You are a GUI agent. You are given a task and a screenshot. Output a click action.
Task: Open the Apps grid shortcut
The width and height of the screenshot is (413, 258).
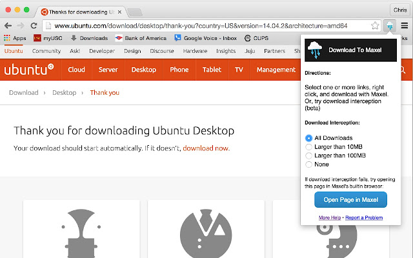(x=15, y=38)
